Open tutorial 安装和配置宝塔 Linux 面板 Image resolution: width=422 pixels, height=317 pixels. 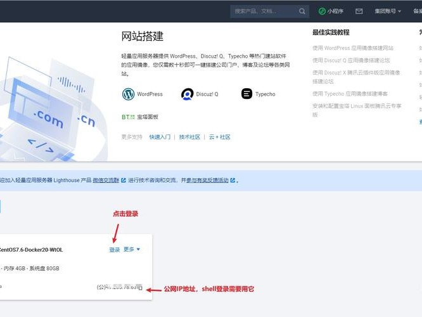point(357,110)
